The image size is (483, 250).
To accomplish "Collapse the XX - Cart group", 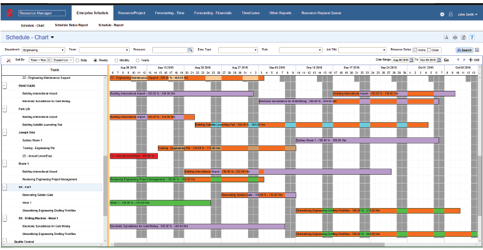I will pos(4,187).
